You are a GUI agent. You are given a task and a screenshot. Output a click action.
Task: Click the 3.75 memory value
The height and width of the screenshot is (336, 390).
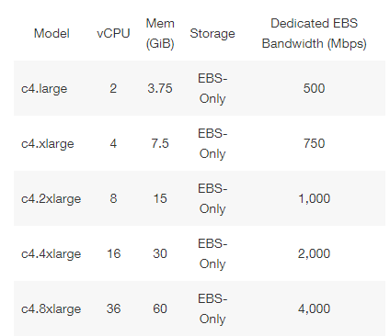(160, 88)
